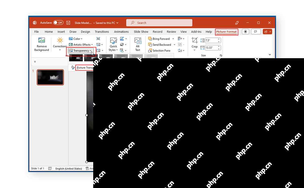Click the Alt Text button

coord(138,44)
